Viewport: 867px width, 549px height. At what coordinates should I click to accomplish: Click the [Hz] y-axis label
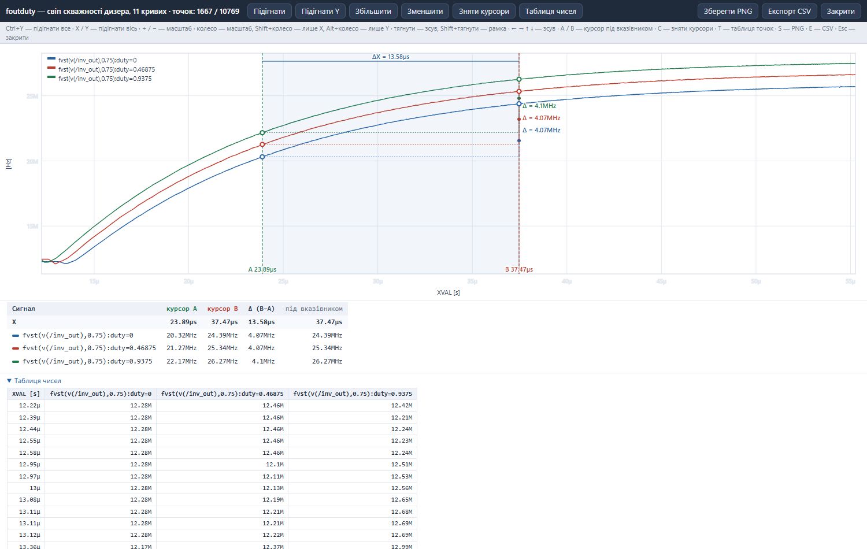tap(8, 164)
